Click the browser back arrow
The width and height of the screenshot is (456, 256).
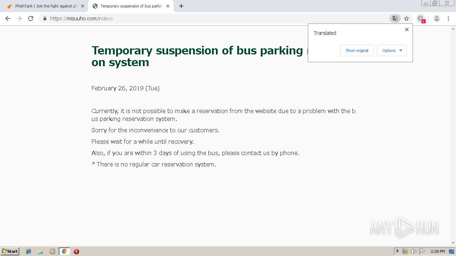(x=8, y=18)
